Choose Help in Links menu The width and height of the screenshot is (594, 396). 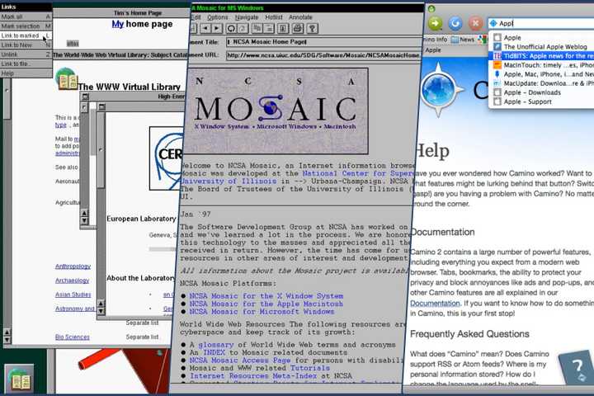26,73
